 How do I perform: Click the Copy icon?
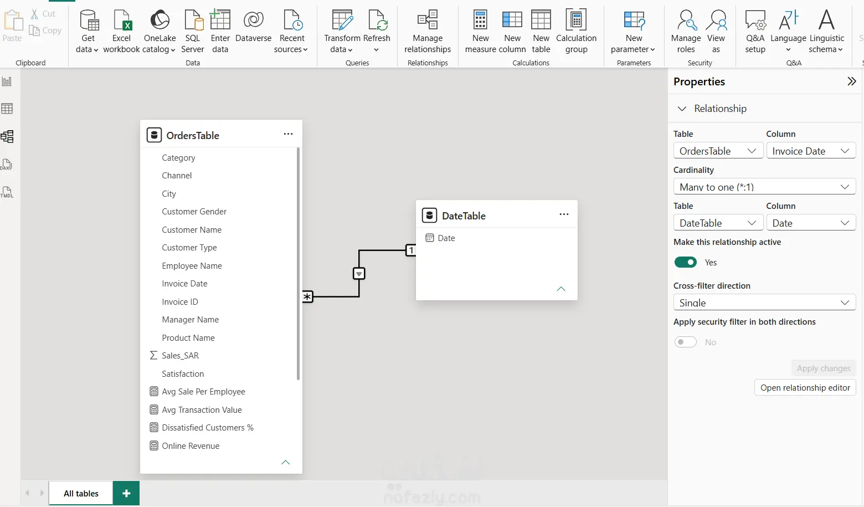[x=34, y=30]
